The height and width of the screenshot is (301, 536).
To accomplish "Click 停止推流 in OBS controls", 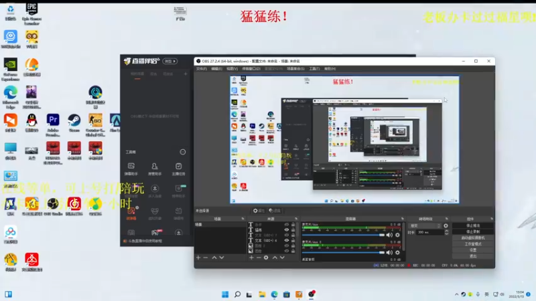I will tap(473, 225).
